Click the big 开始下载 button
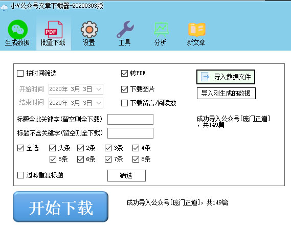Image resolution: width=291 pixels, height=228 pixels. pos(60,207)
